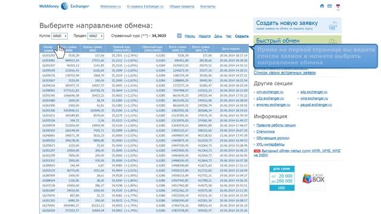Show the Месяц rate chart
The height and width of the screenshot is (214, 381).
(x=190, y=36)
